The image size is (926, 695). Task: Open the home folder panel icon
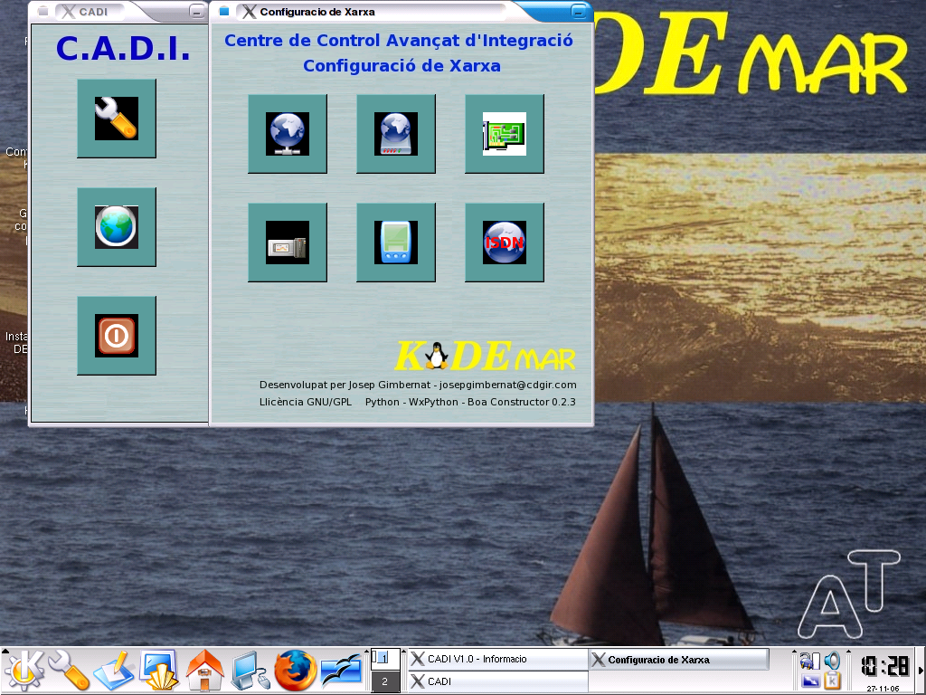[205, 671]
